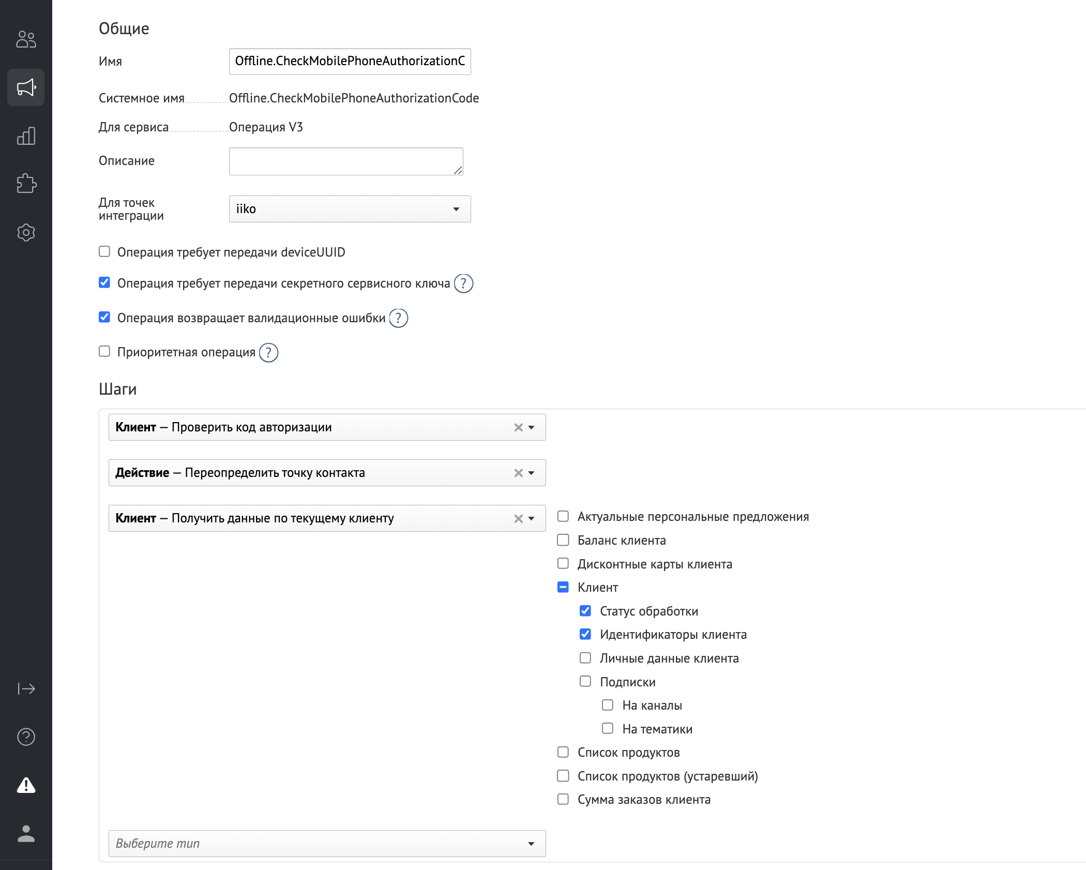Click the 'Шаги' section heading
1086x870 pixels.
click(117, 389)
